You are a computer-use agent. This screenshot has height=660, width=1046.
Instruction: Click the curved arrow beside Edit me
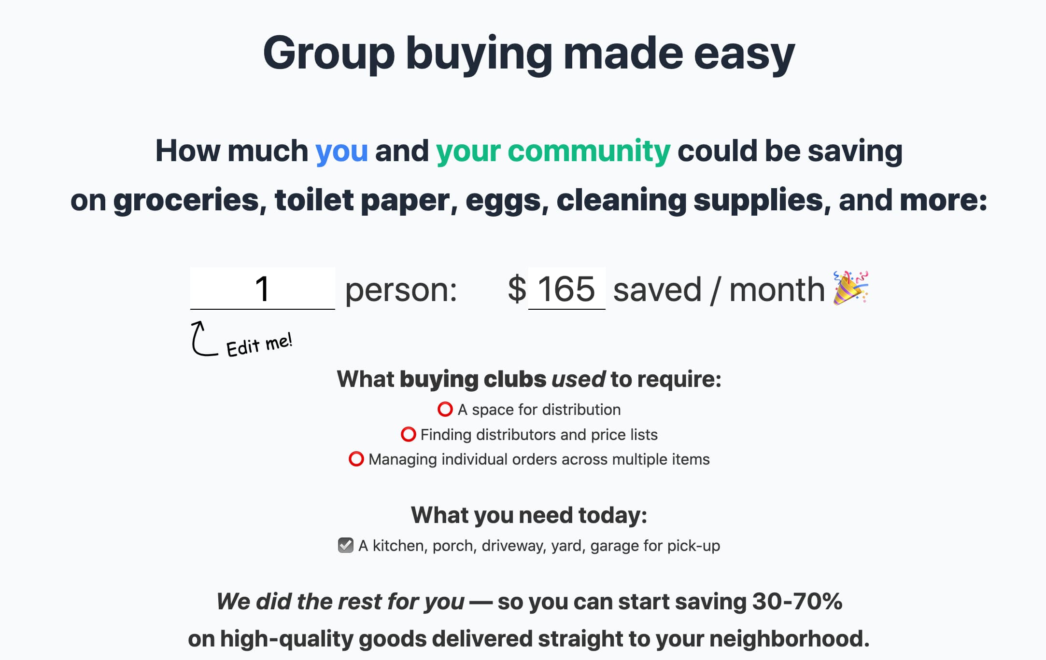pos(202,339)
